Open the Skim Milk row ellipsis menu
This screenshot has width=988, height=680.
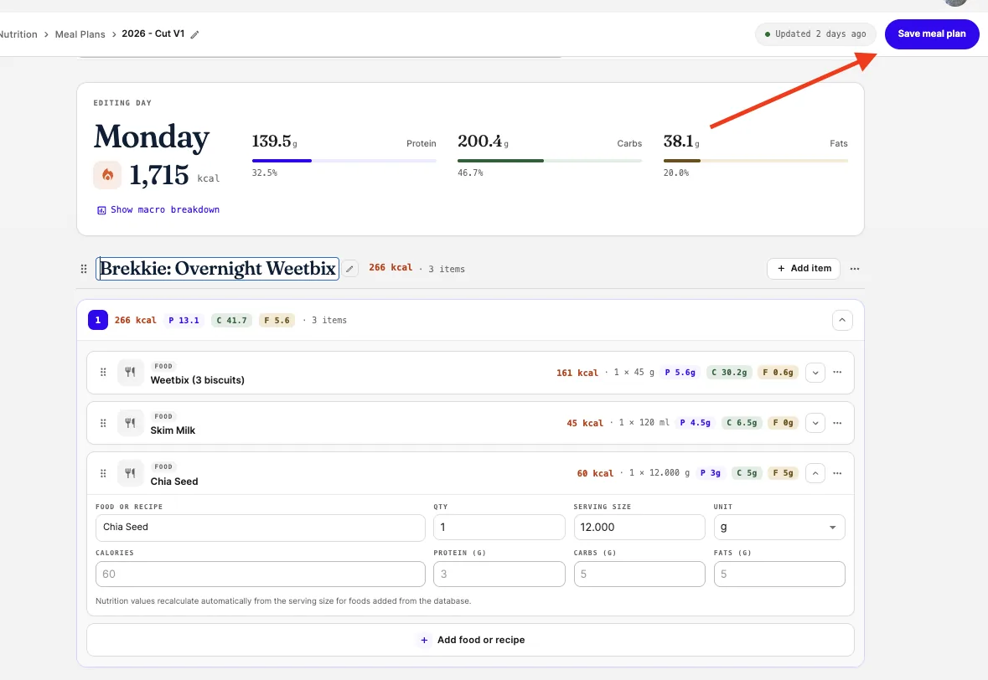[x=837, y=423]
